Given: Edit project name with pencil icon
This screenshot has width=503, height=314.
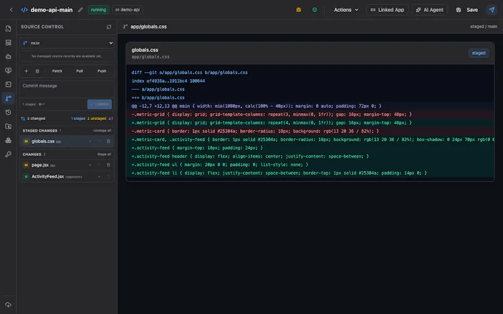Looking at the screenshot, I should pyautogui.click(x=80, y=9).
